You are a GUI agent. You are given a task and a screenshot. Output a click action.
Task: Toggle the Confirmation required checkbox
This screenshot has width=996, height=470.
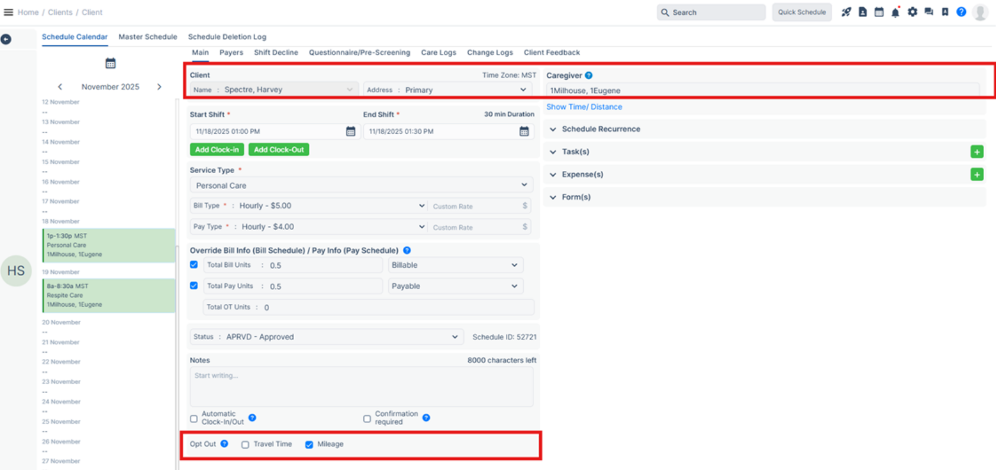(x=367, y=419)
